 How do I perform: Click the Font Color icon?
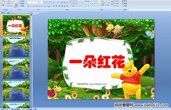coord(49,6)
